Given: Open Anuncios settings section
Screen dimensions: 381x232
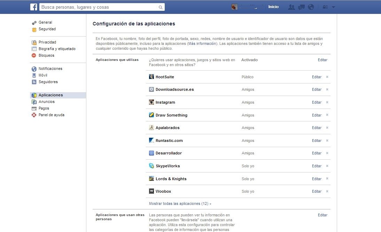Looking at the screenshot, I should pos(47,102).
